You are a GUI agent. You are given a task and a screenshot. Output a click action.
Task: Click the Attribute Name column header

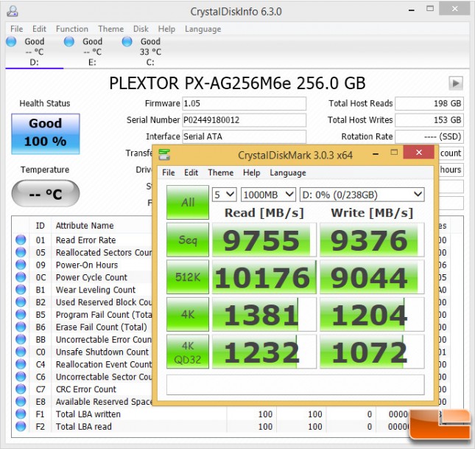tap(85, 226)
